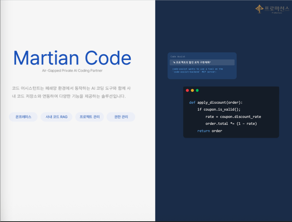
Task: Click the def apply_discount(order) line
Action: (216, 102)
